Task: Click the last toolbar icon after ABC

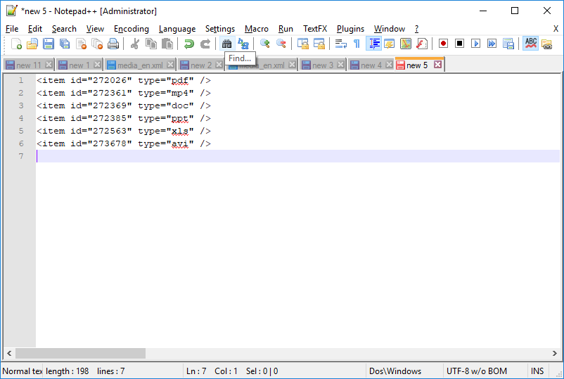Action: tap(546, 44)
